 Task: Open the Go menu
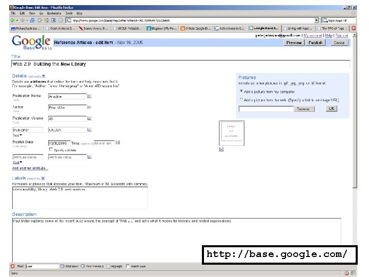click(x=41, y=13)
